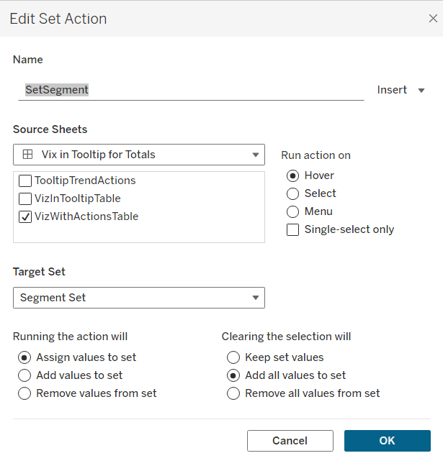Enable the VizInTooltipTable checkbox
The width and height of the screenshot is (443, 466).
coord(25,198)
